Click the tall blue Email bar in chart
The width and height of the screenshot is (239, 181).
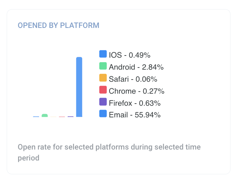pos(79,87)
